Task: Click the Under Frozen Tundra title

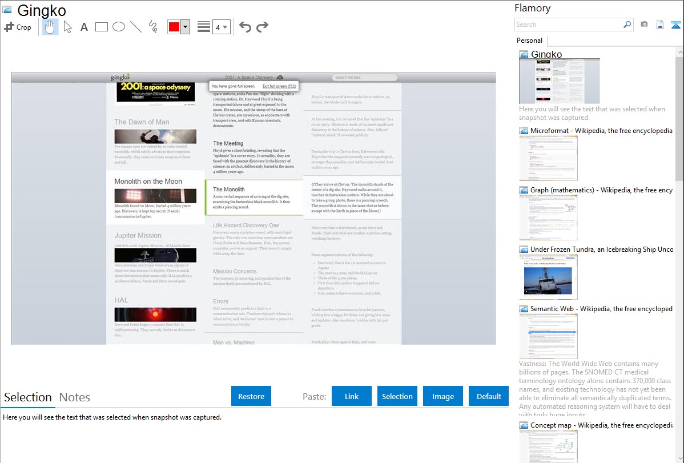Action: (602, 249)
